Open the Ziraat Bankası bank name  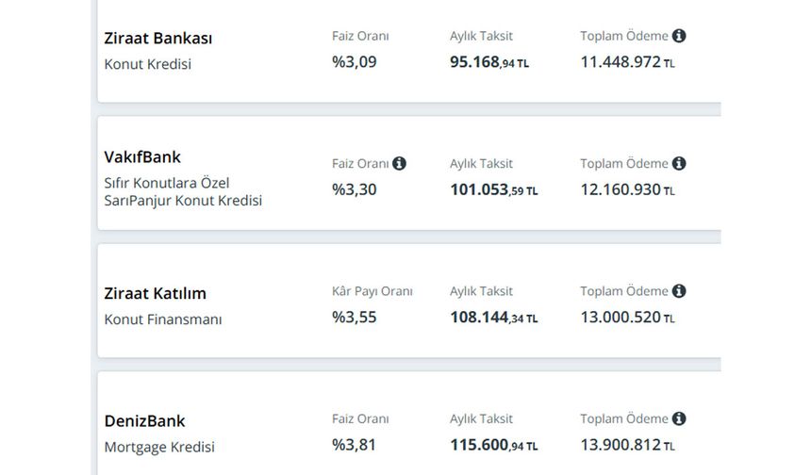coord(157,39)
